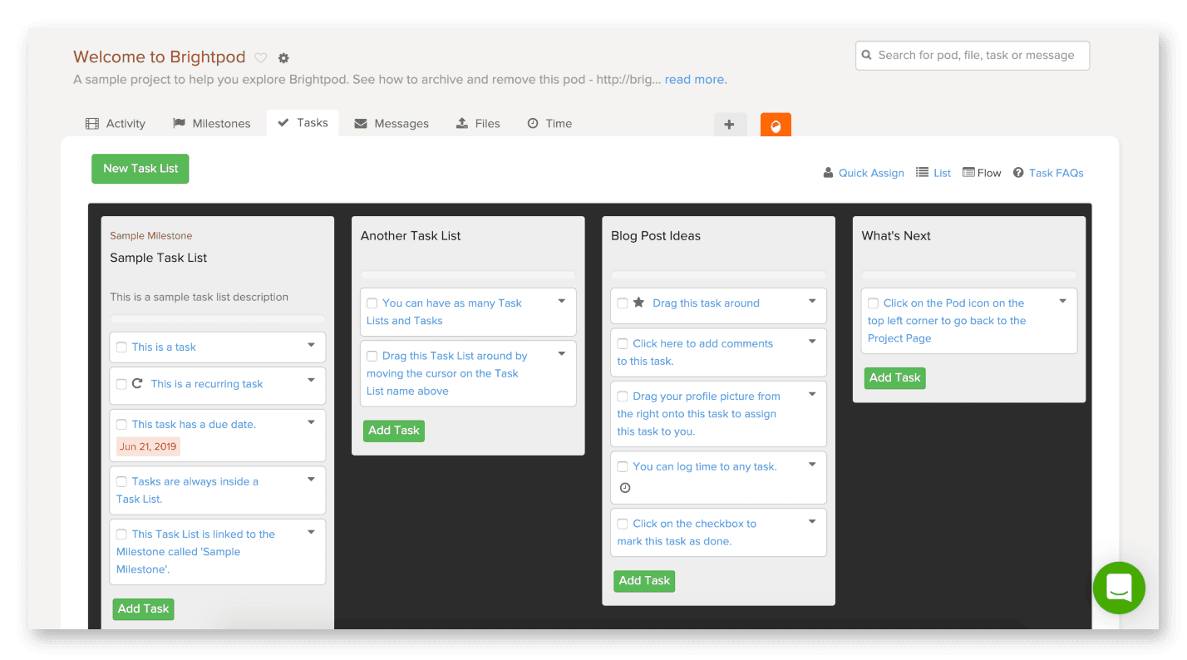Screen dimensions: 1187x660
Task: Click Add Task under Another Task List
Action: [x=394, y=431]
